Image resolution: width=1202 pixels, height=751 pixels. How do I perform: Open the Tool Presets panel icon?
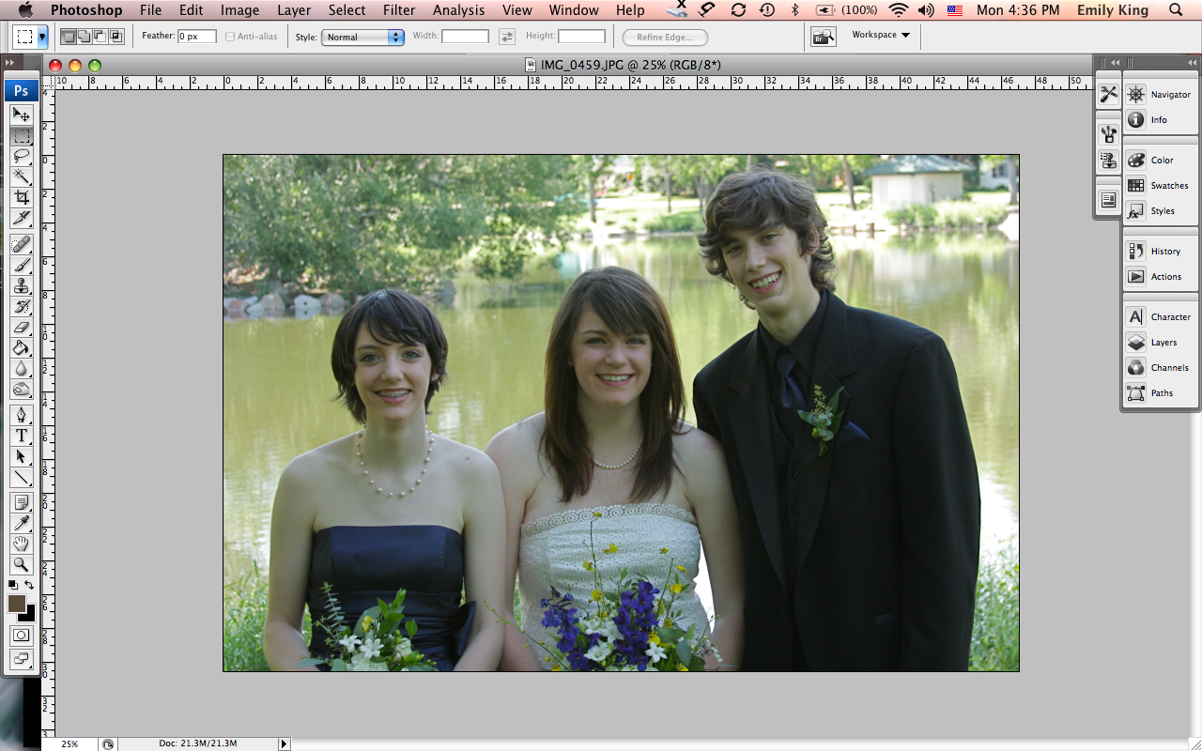point(1108,94)
